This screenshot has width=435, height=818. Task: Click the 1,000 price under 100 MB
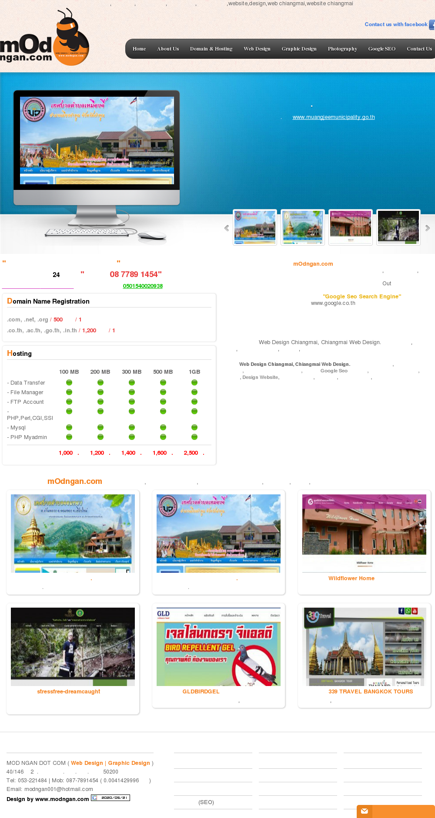click(66, 453)
